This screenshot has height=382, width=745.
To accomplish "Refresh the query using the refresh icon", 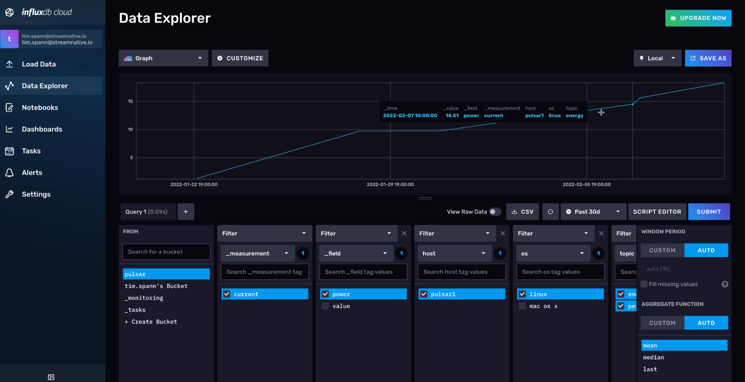I will click(550, 211).
